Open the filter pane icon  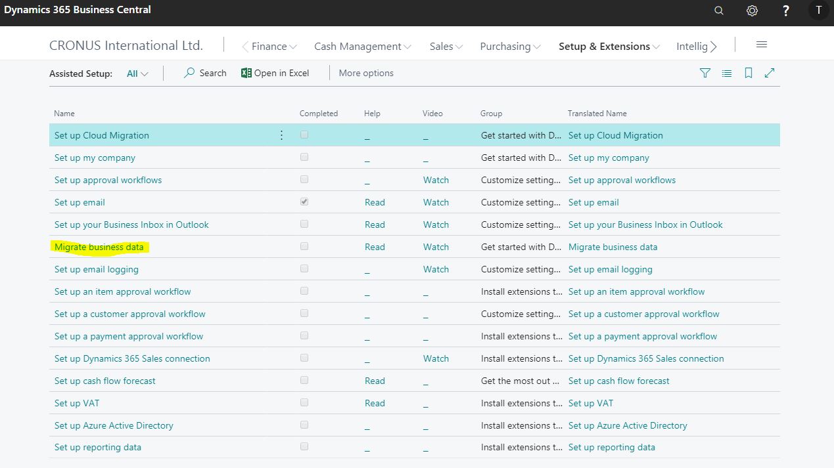705,73
